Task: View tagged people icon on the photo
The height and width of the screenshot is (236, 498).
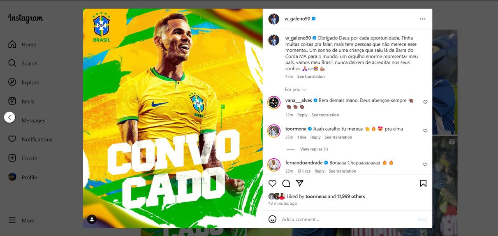Action: click(92, 220)
